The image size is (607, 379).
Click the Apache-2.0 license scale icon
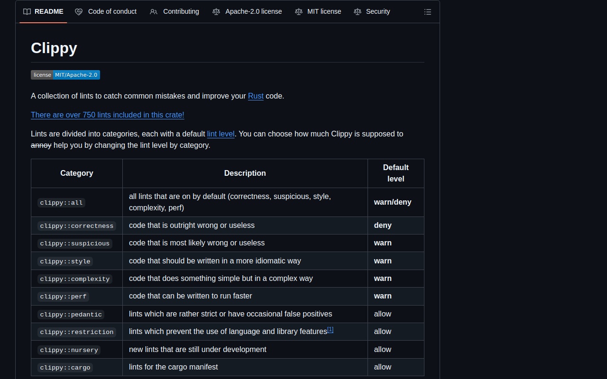click(x=216, y=11)
